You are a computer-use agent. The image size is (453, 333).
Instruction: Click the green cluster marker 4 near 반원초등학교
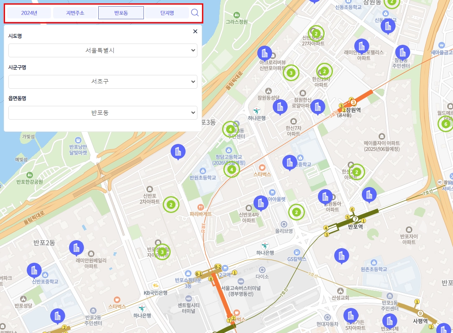[x=232, y=170]
